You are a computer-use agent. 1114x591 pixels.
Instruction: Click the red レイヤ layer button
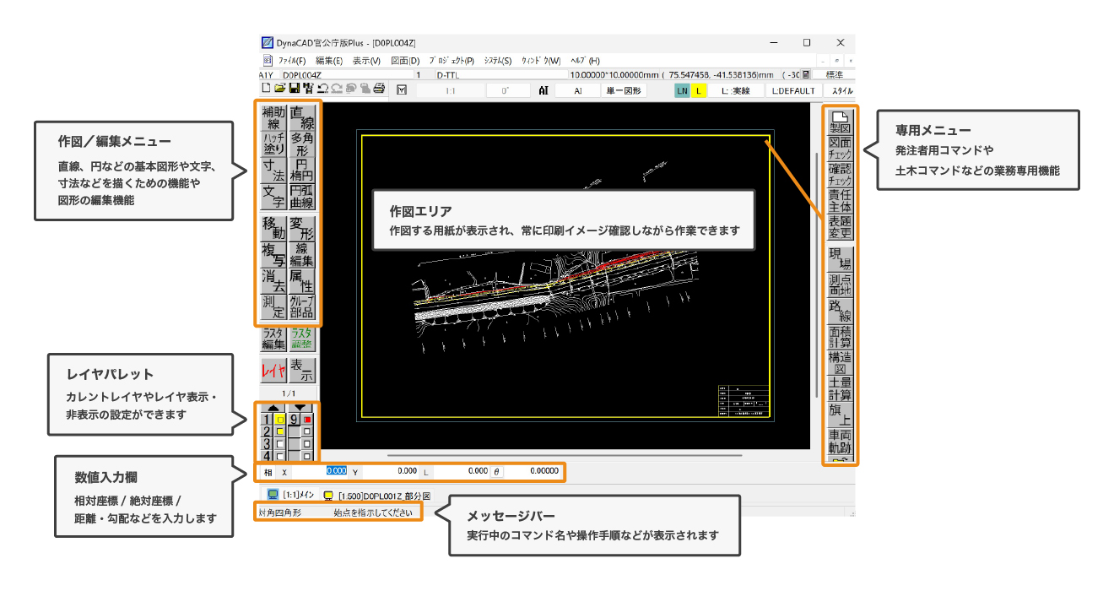click(273, 371)
